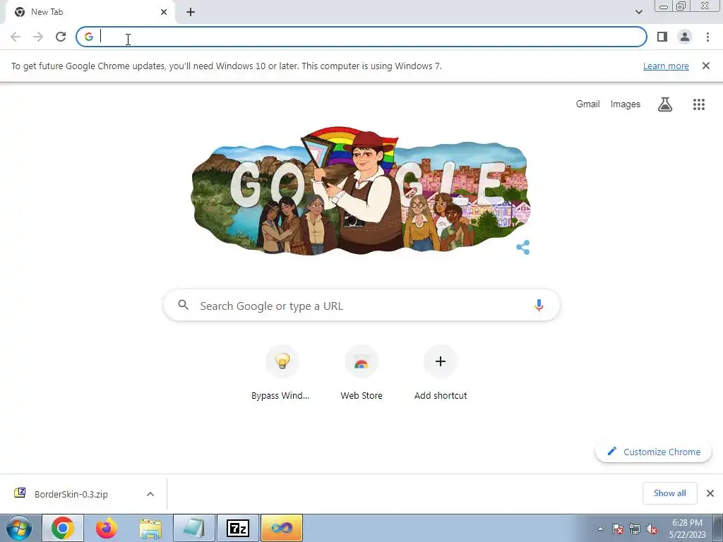Image resolution: width=723 pixels, height=542 pixels.
Task: Open a new tab with plus button
Action: click(x=191, y=12)
